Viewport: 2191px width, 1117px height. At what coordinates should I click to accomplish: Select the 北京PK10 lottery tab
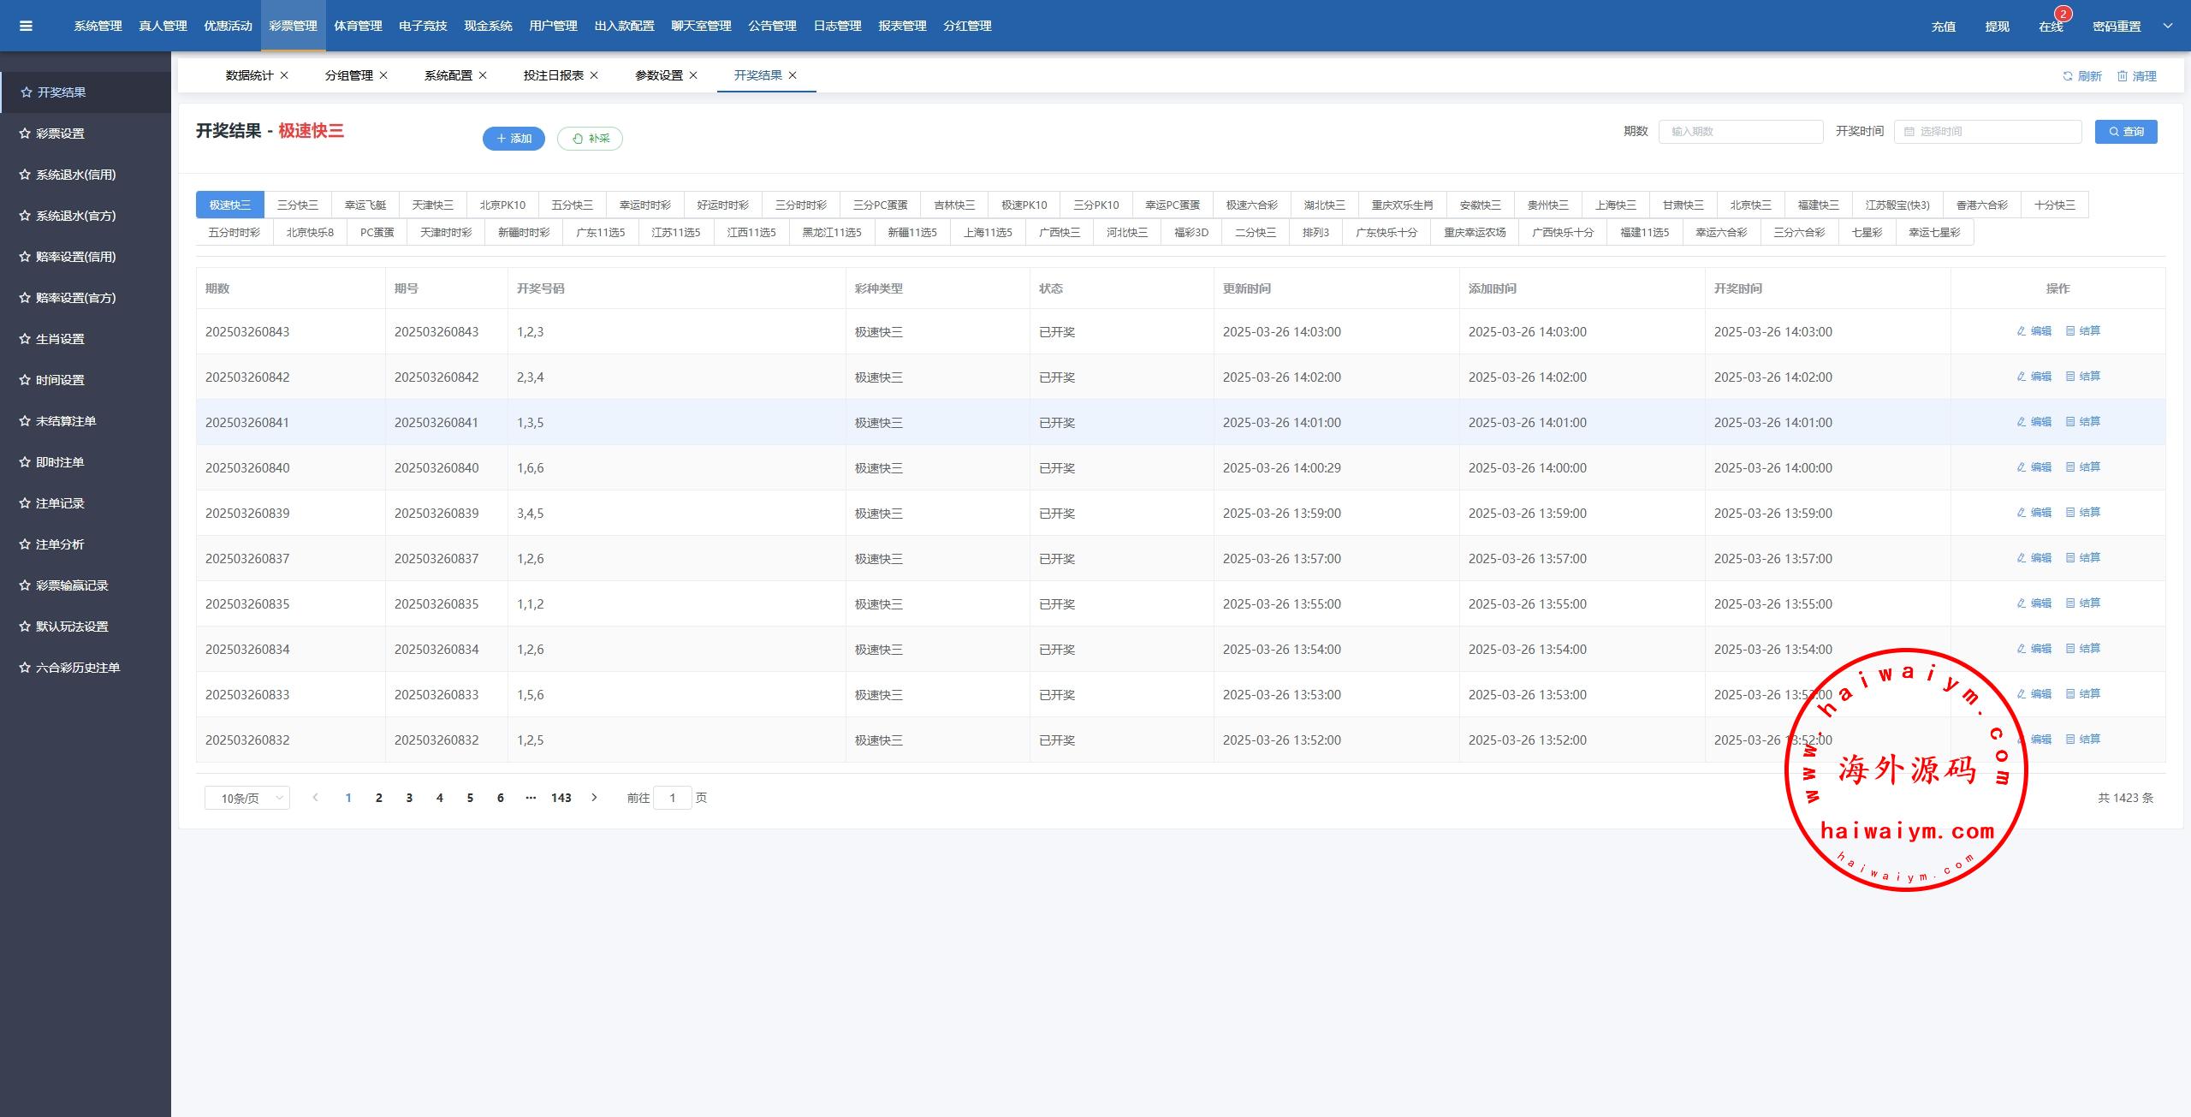click(x=502, y=205)
